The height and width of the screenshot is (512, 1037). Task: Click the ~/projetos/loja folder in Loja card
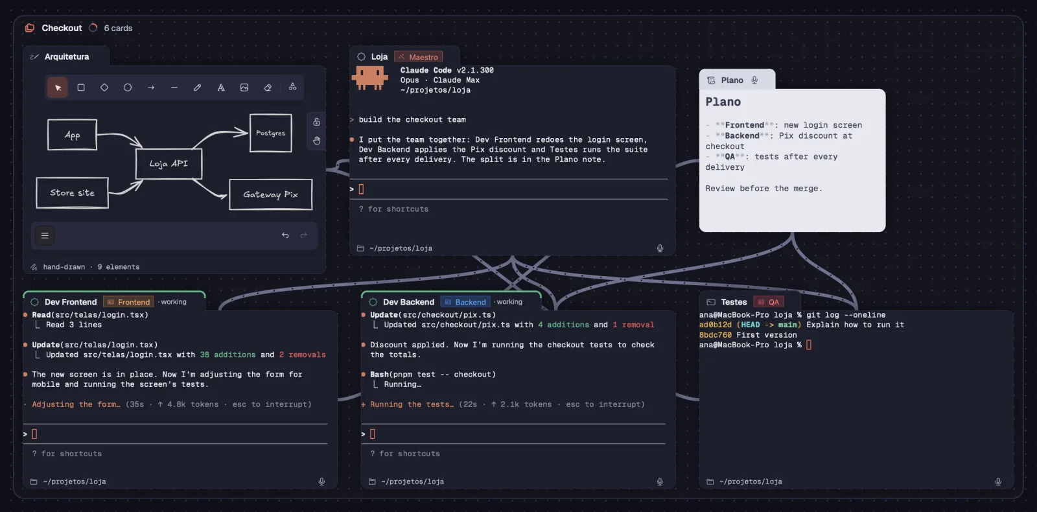pos(395,248)
